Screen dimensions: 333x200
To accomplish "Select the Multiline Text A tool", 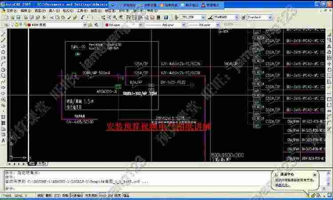I will click(3, 140).
